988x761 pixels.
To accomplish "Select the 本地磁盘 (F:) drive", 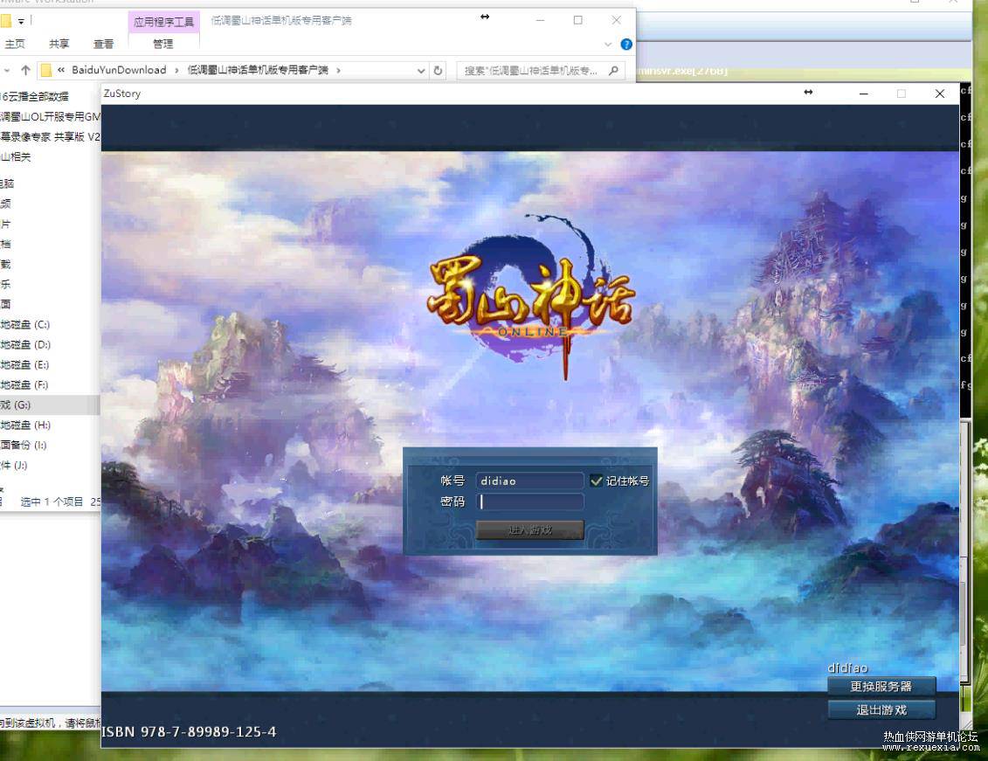I will tap(25, 385).
